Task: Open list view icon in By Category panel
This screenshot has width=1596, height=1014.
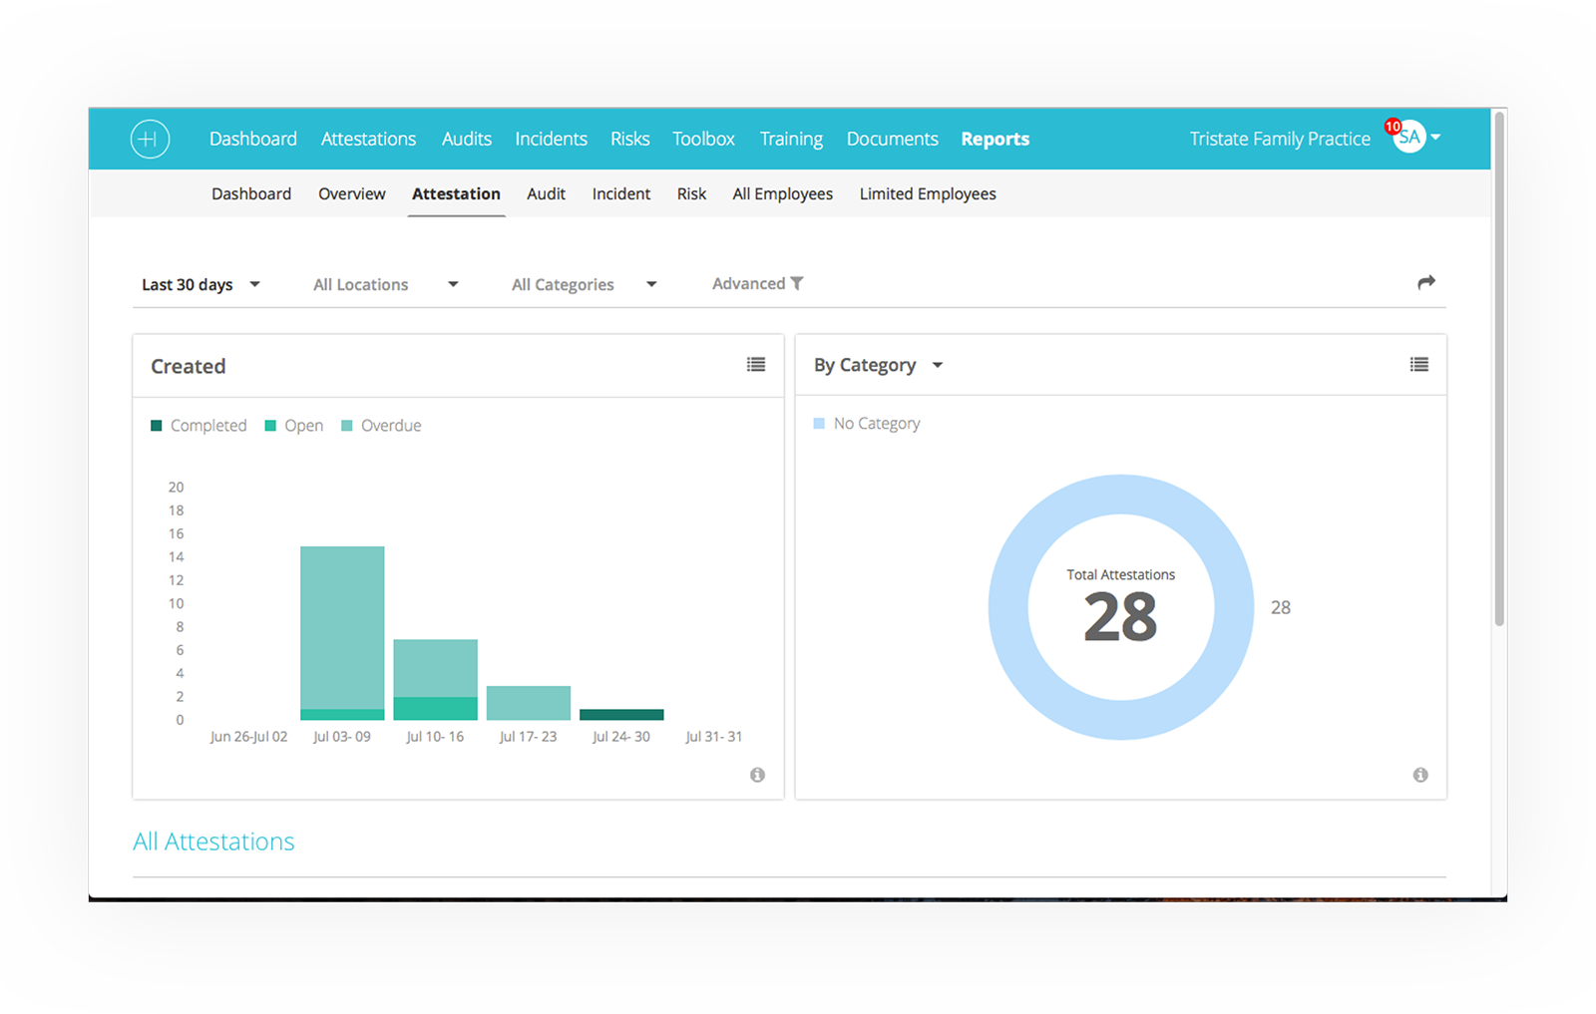Action: click(1418, 365)
